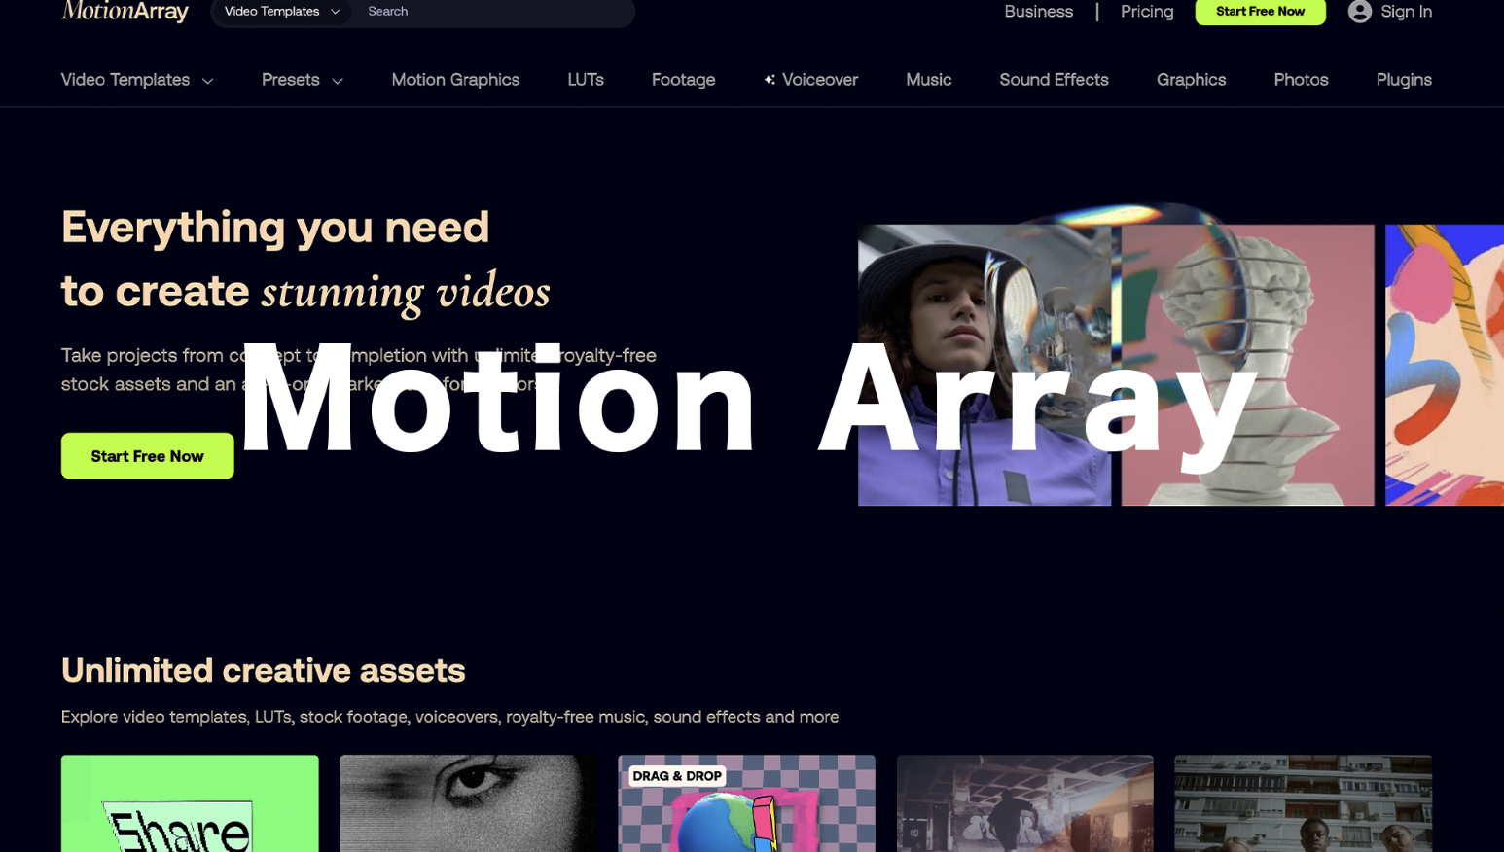The height and width of the screenshot is (852, 1504).
Task: Open Video Templates in the navigation bar
Action: [x=125, y=80]
